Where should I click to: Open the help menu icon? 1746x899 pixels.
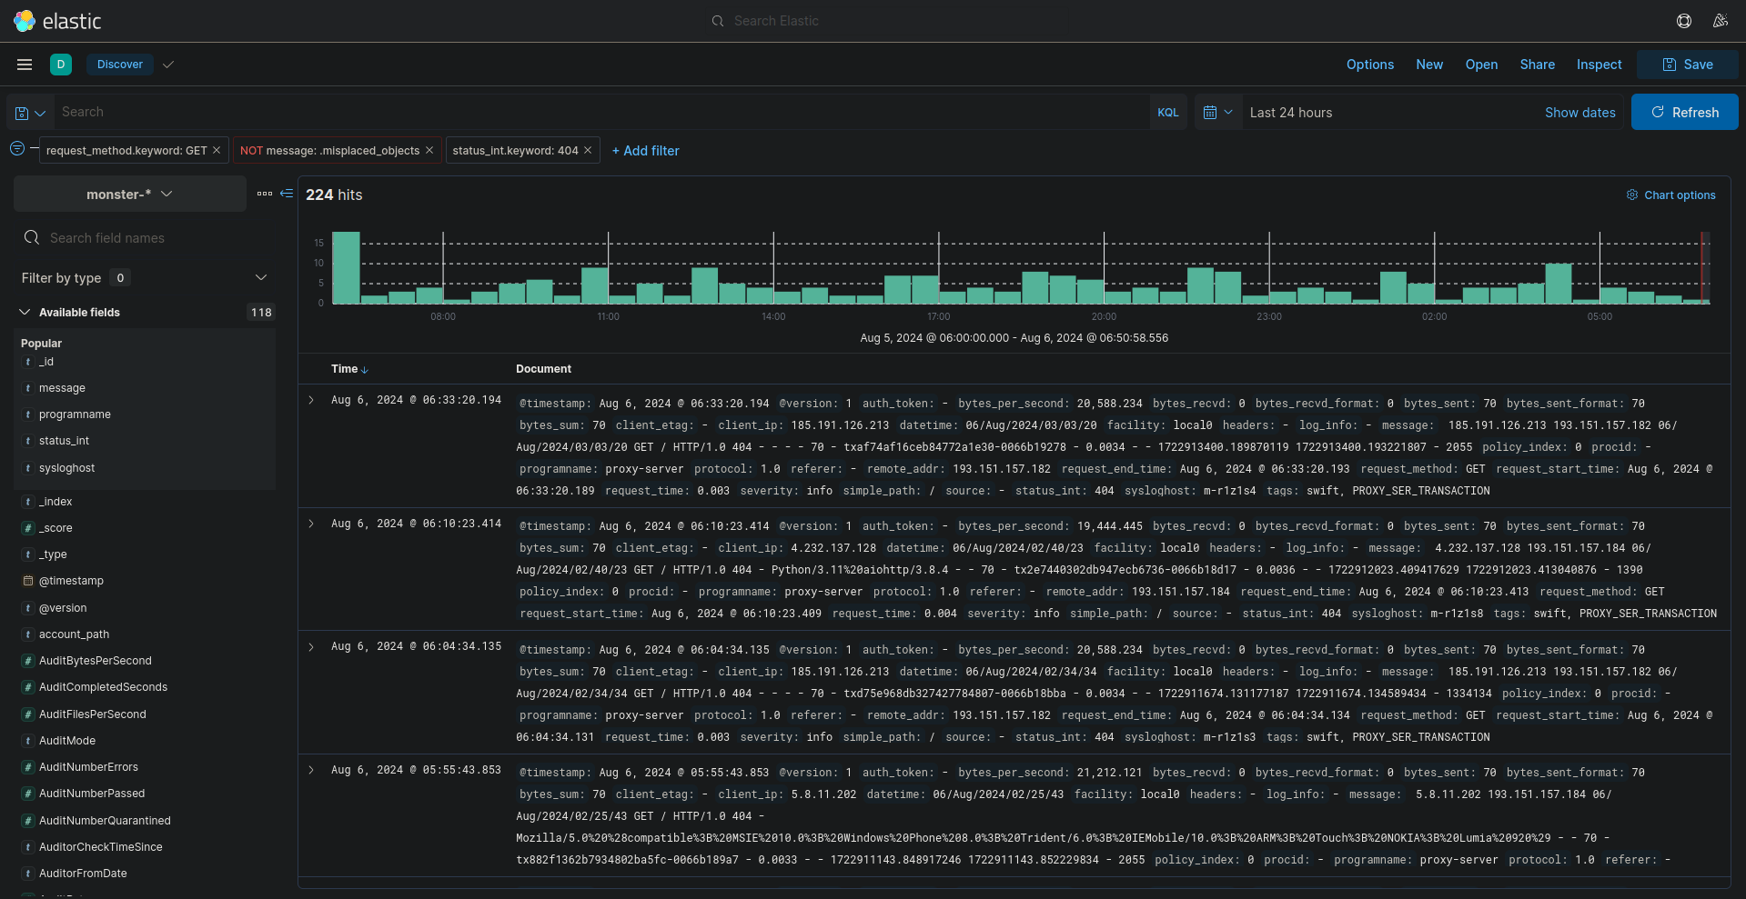[x=1684, y=21]
